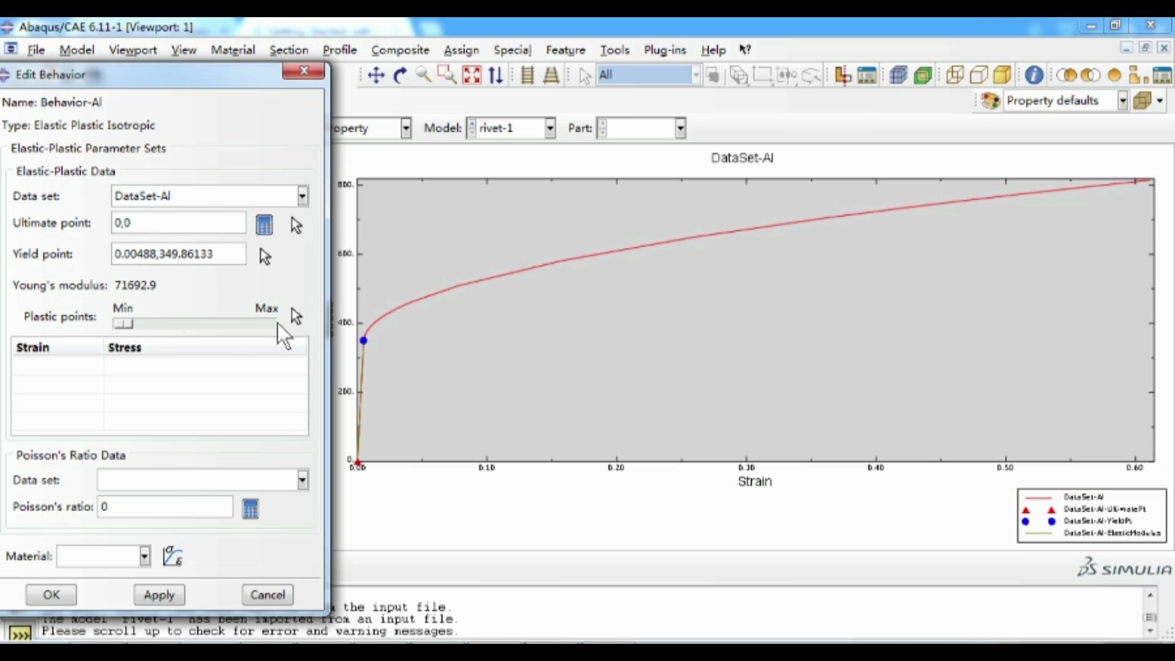Click the calculator icon beside Ultimate point
Viewport: 1175px width, 661px height.
point(264,225)
